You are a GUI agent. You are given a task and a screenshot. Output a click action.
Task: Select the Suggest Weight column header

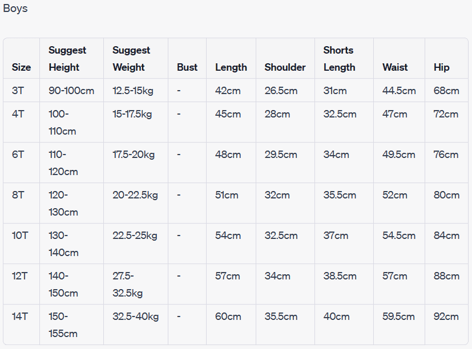click(131, 59)
